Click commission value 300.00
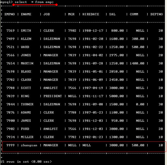The image size is (167, 165). pyautogui.click(x=138, y=39)
